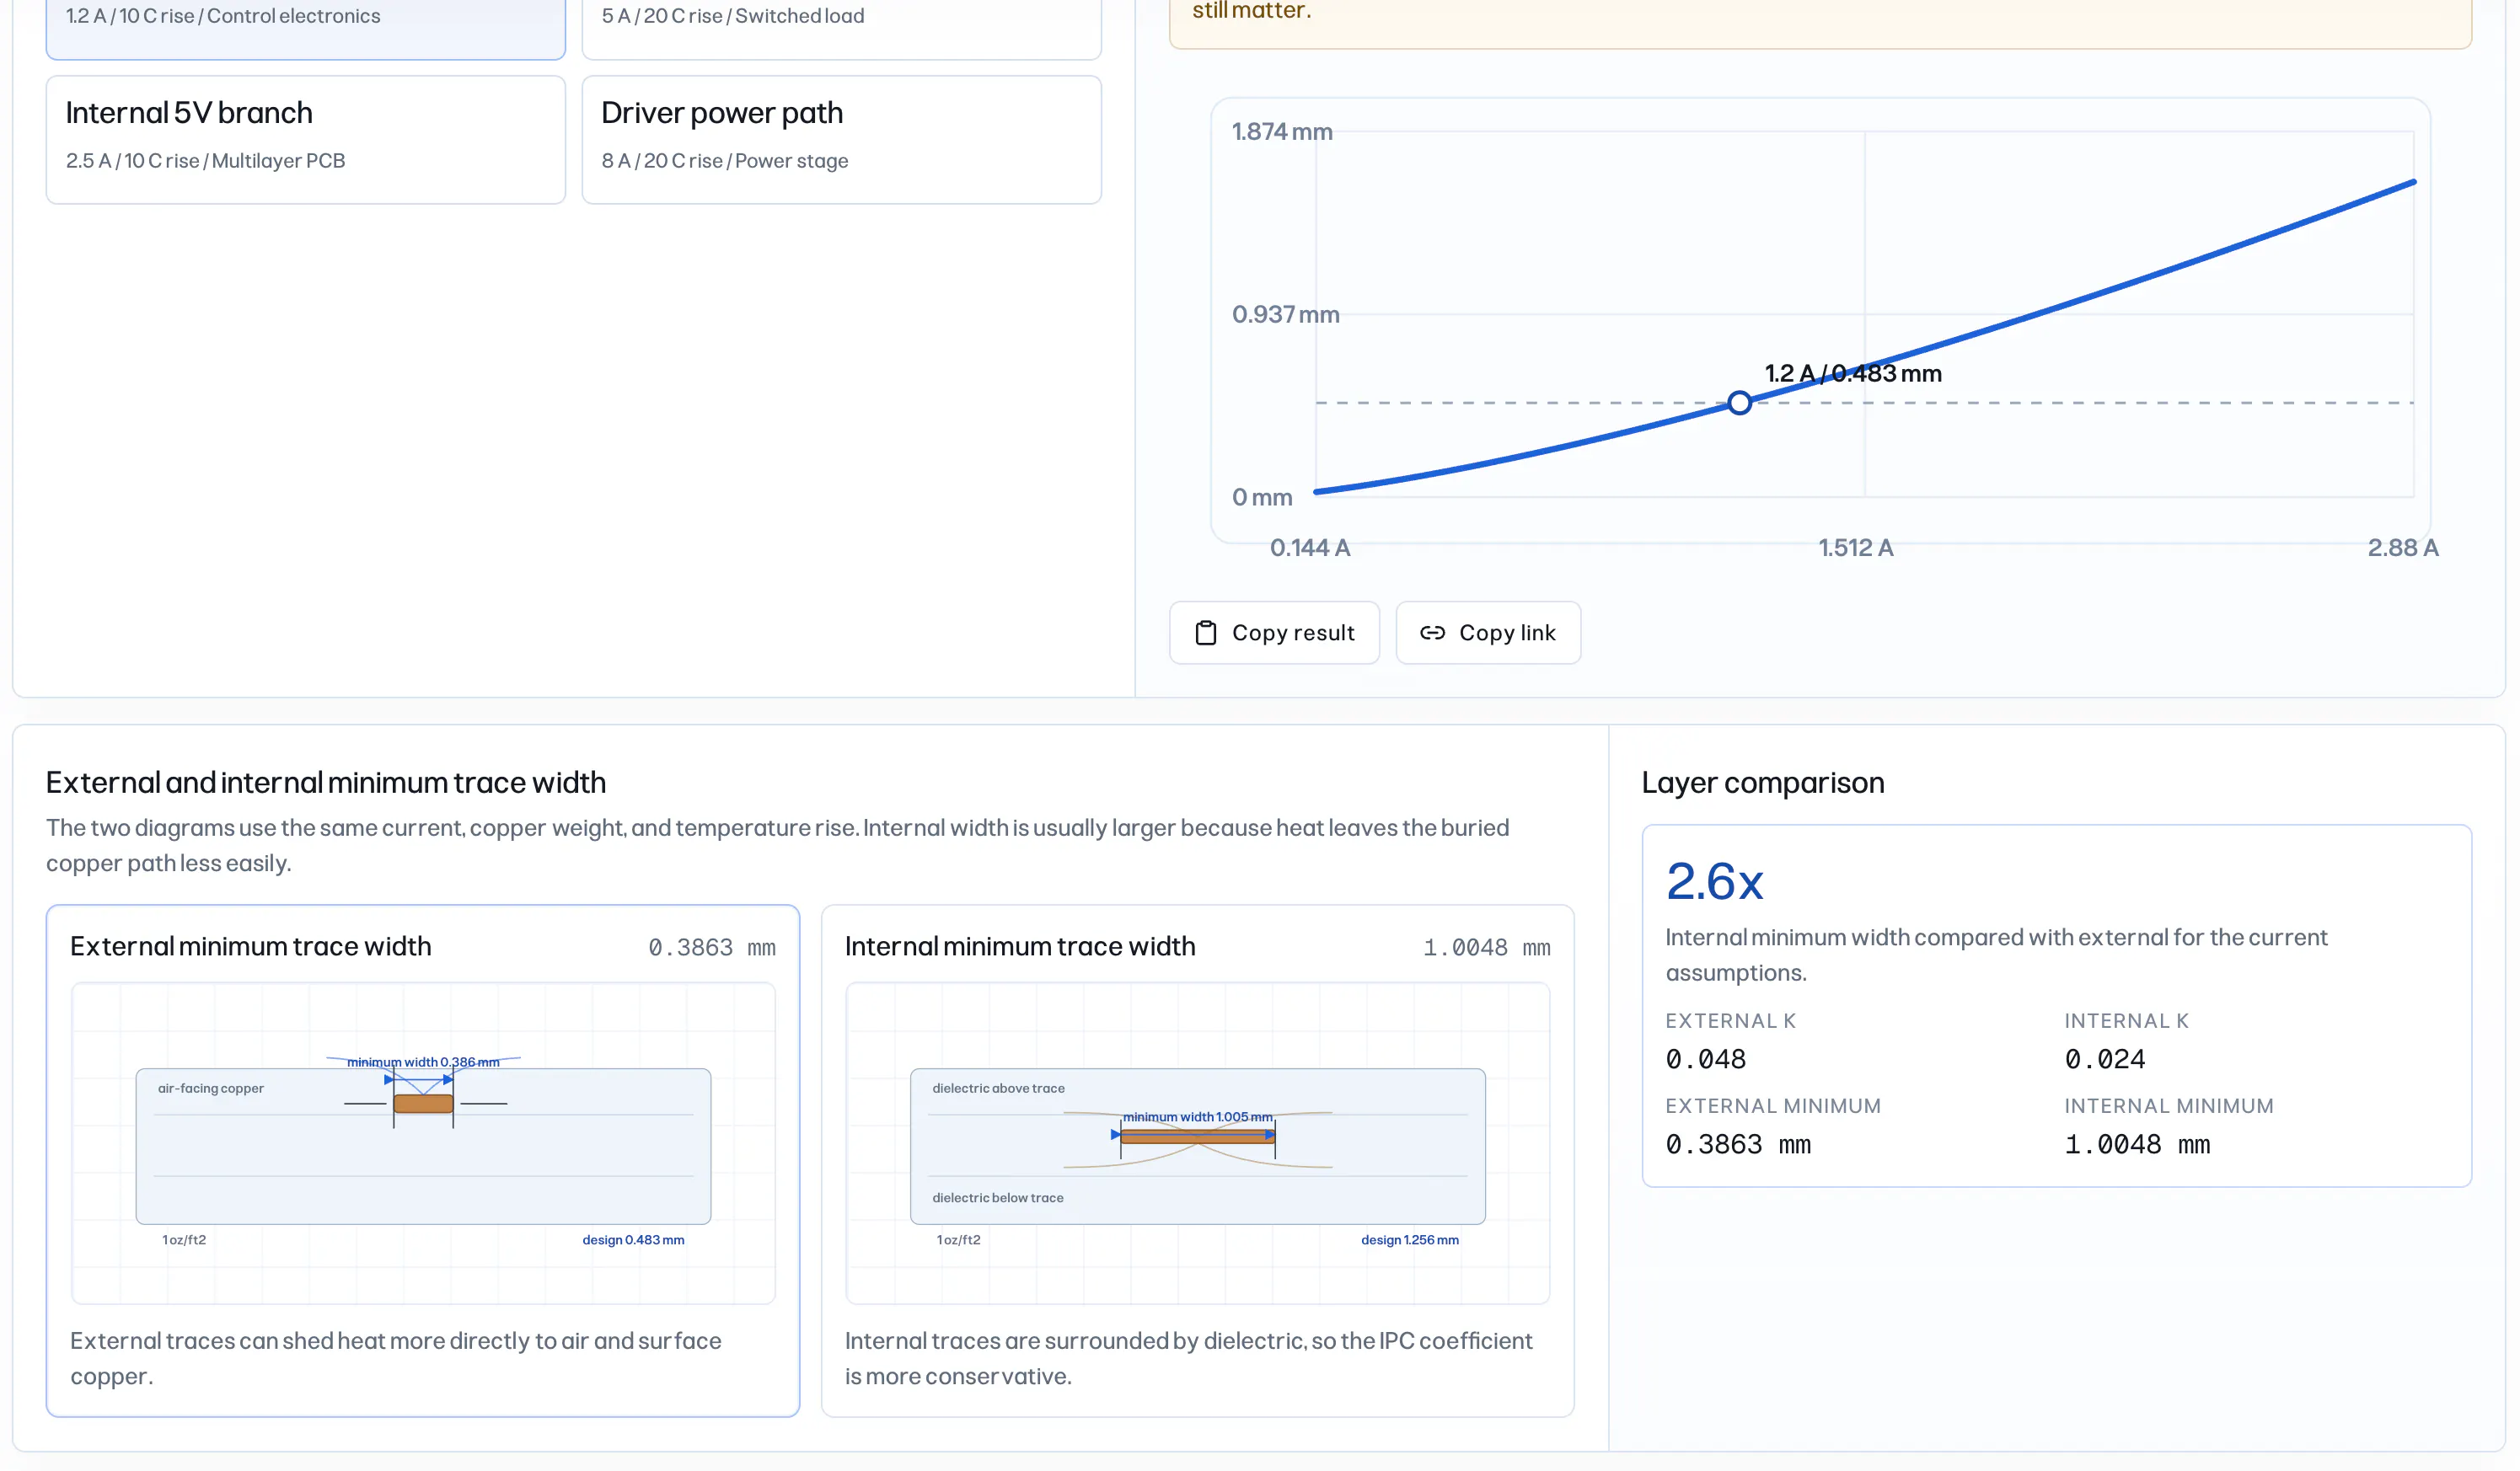The width and height of the screenshot is (2520, 1471).
Task: Click the Internal Minimum 1.0048 mm value
Action: point(2137,1144)
